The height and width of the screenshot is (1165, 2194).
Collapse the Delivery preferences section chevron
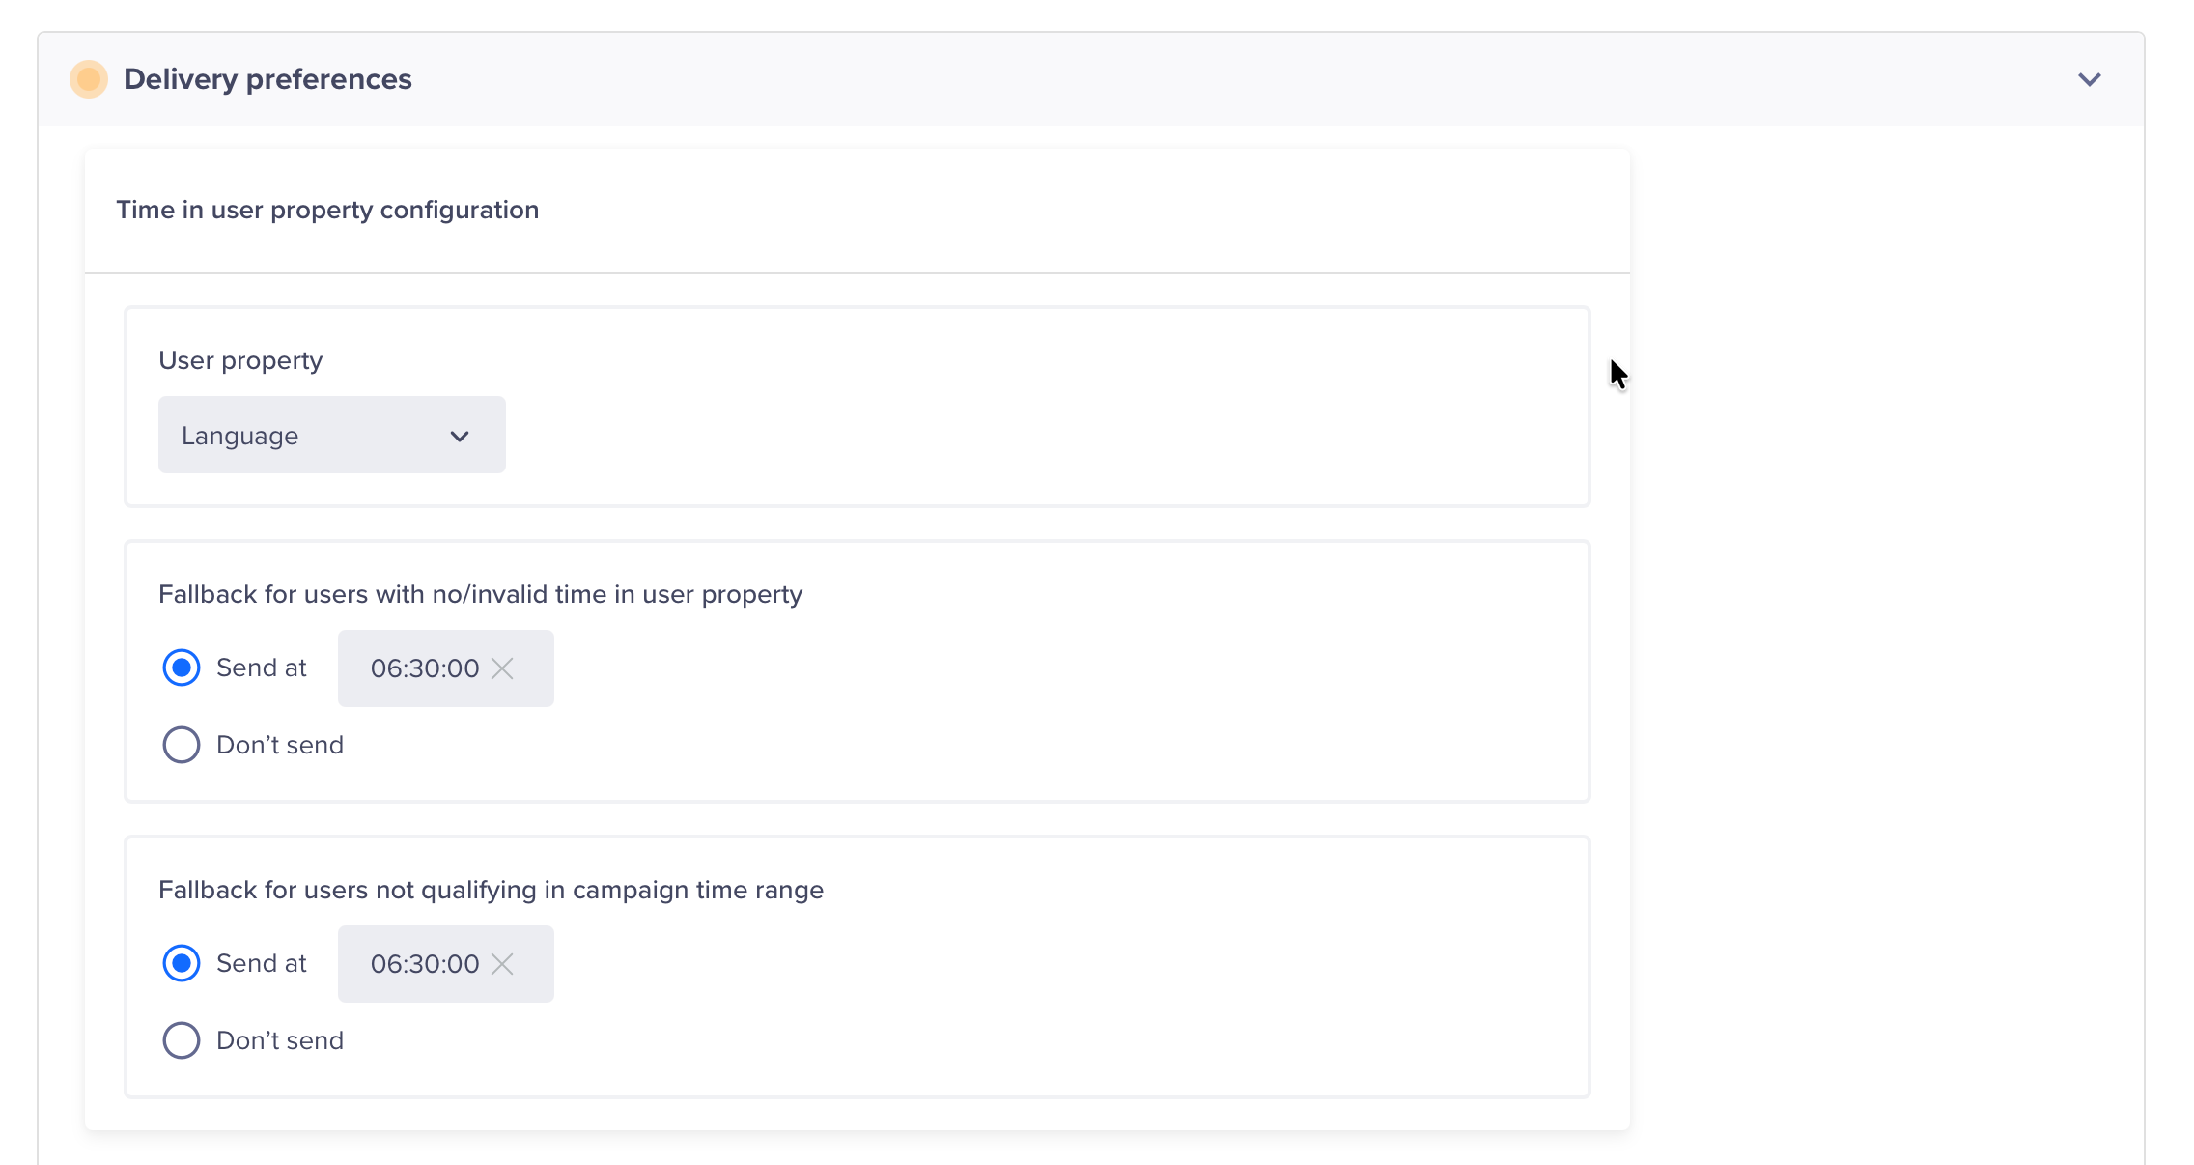point(2089,79)
